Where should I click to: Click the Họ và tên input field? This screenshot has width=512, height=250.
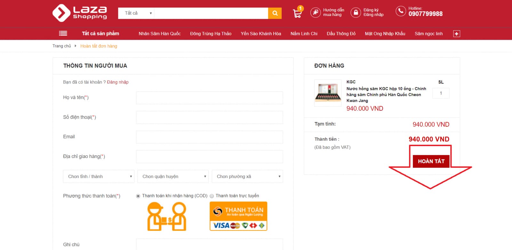[209, 98]
